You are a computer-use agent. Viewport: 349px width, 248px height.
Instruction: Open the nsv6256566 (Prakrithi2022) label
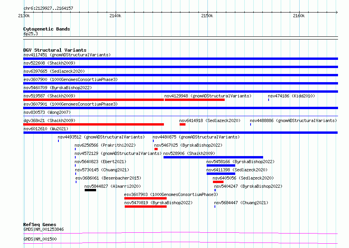(105, 145)
